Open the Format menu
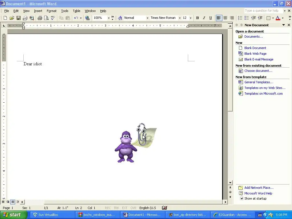 tap(52, 11)
